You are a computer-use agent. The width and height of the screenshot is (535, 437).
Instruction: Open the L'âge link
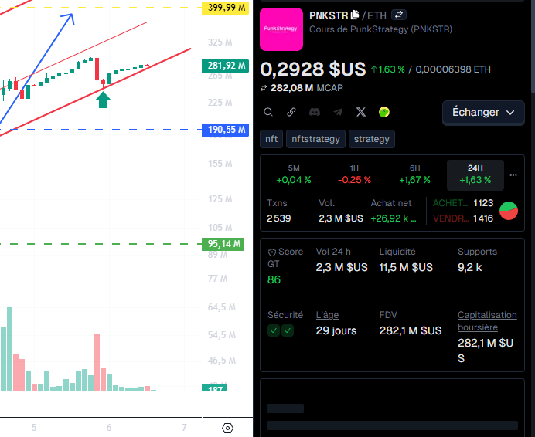327,315
